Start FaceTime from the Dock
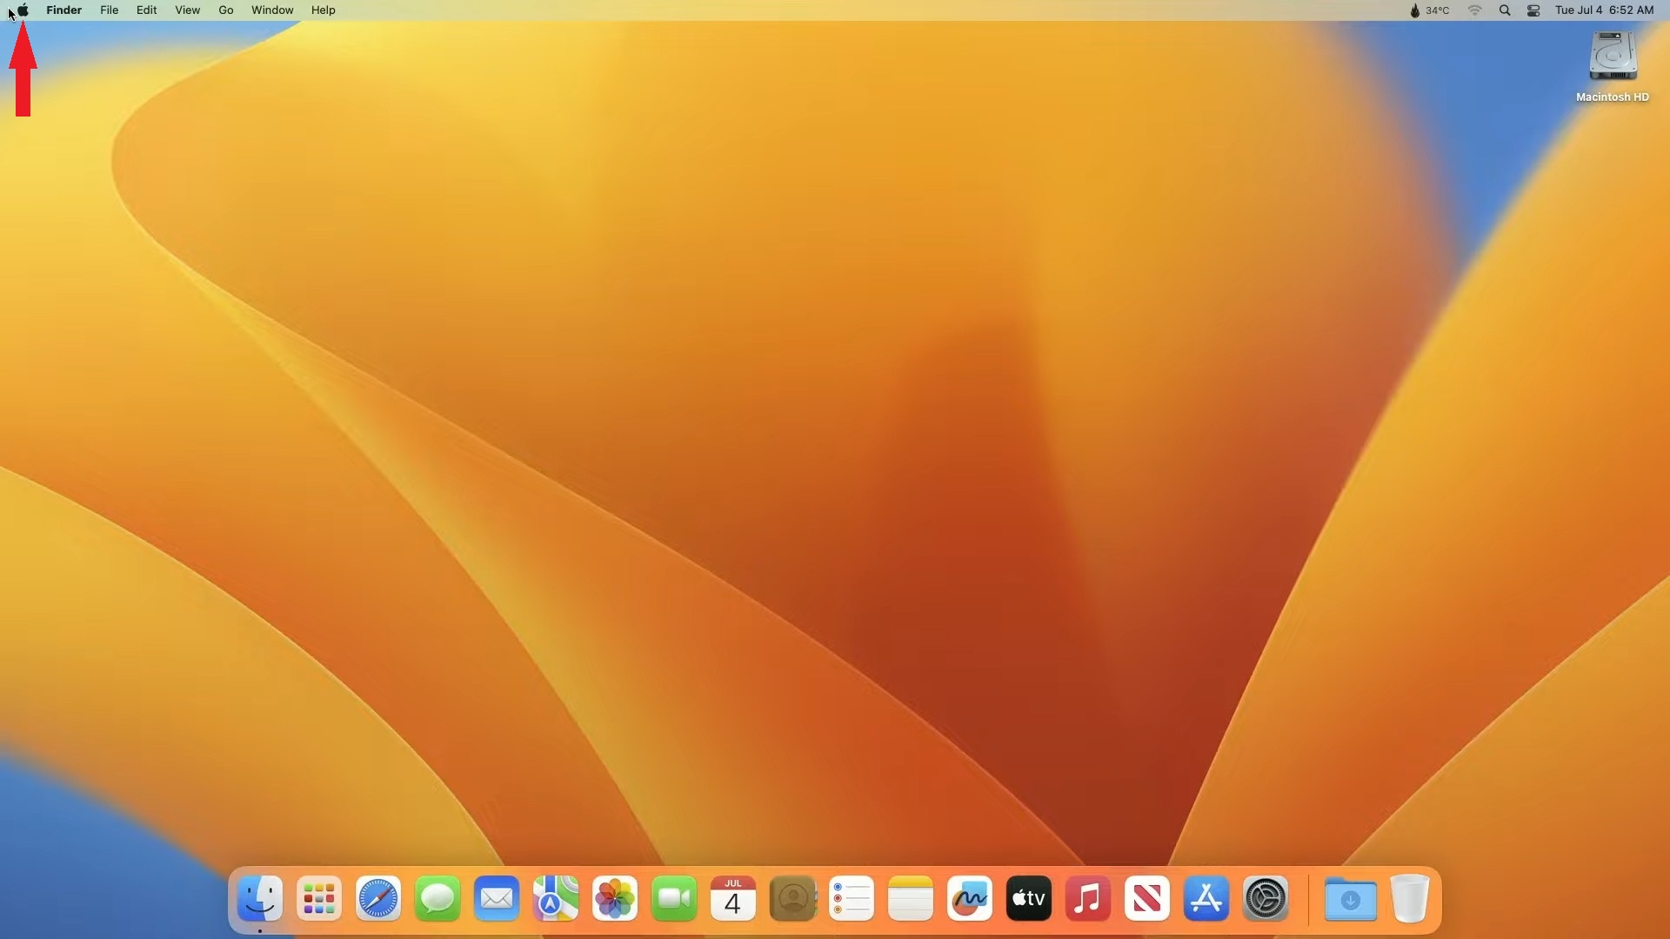 (x=673, y=898)
